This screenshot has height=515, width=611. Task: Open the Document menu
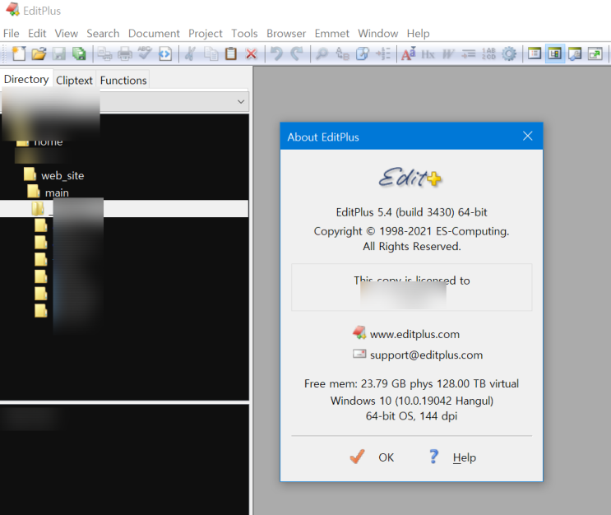(154, 34)
